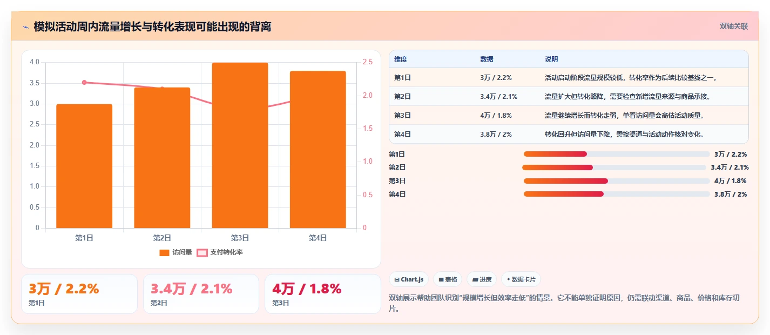Click the 第3日 x-axis label
The image size is (770, 335).
pyautogui.click(x=240, y=238)
